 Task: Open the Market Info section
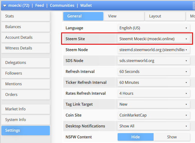pos(26,109)
